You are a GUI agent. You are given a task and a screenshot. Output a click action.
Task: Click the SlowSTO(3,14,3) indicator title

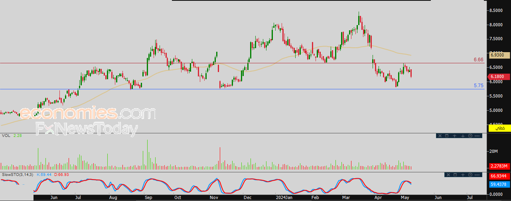(17, 175)
